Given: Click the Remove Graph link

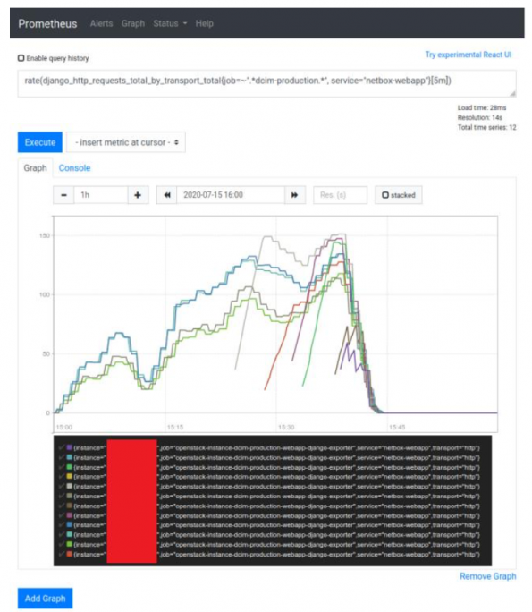Looking at the screenshot, I should point(487,576).
